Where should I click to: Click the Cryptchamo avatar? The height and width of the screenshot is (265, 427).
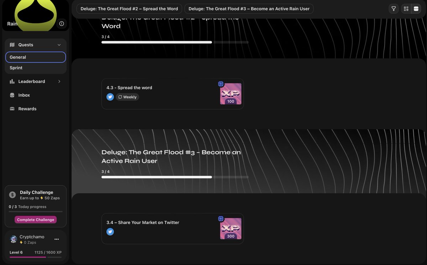point(14,239)
